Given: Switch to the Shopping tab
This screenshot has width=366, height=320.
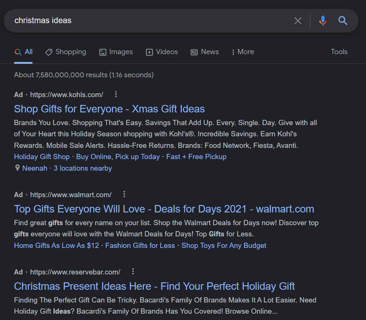Looking at the screenshot, I should point(66,52).
